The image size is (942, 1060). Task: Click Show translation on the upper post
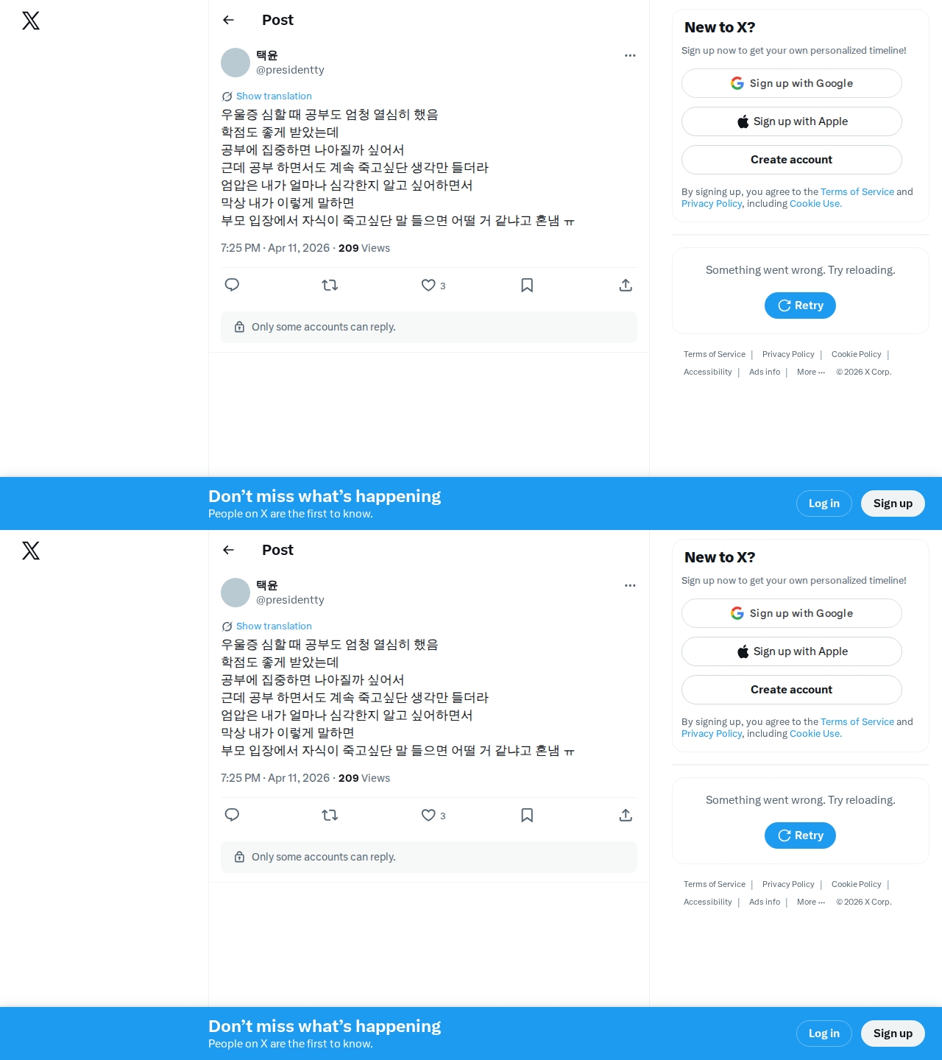pos(274,96)
